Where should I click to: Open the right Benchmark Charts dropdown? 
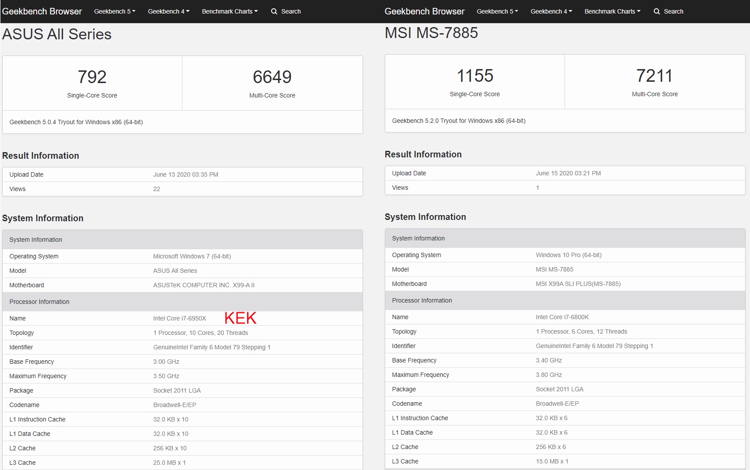pos(612,11)
